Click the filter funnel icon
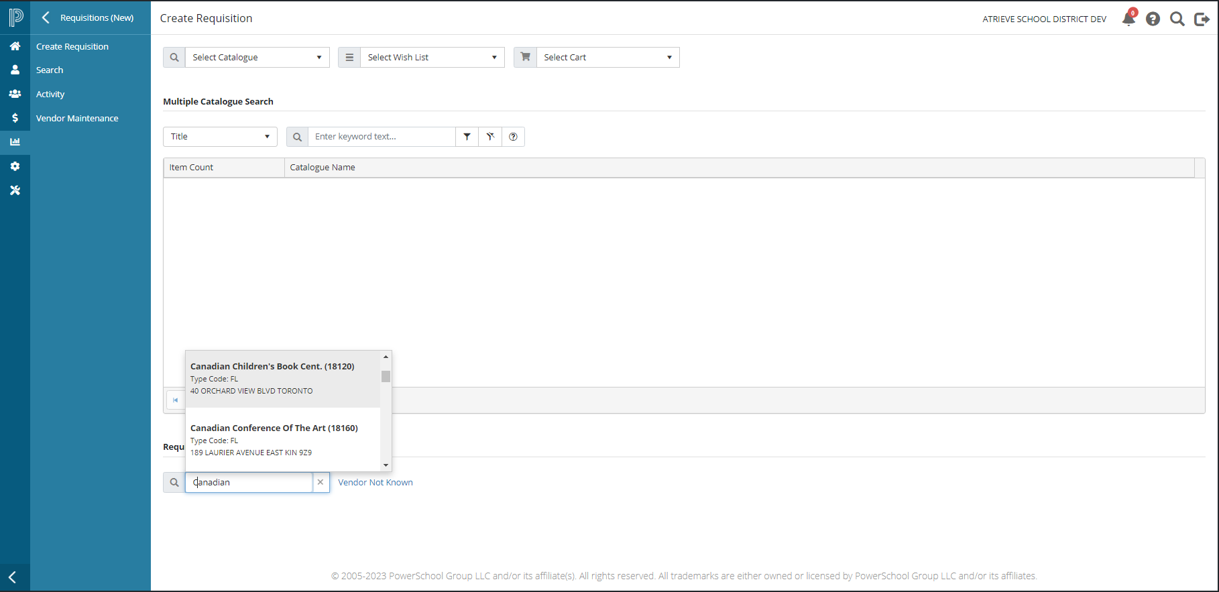This screenshot has height=592, width=1219. (x=467, y=137)
